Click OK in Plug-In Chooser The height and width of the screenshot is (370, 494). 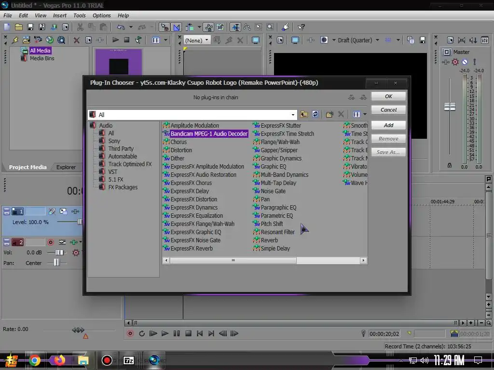[x=388, y=96]
